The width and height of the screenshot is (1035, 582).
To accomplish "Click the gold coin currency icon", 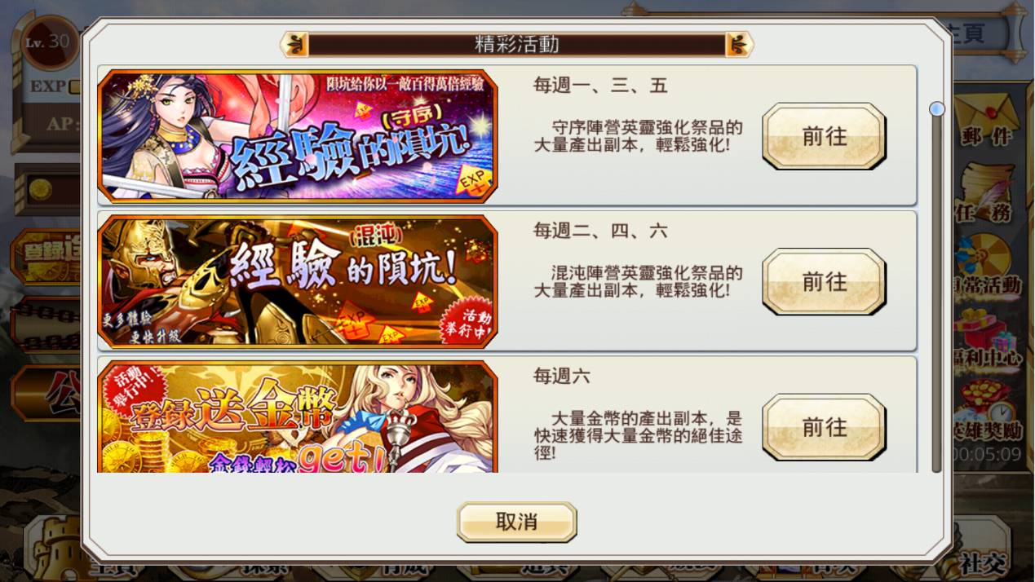I will click(40, 190).
